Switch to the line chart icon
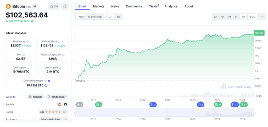 coord(111,17)
